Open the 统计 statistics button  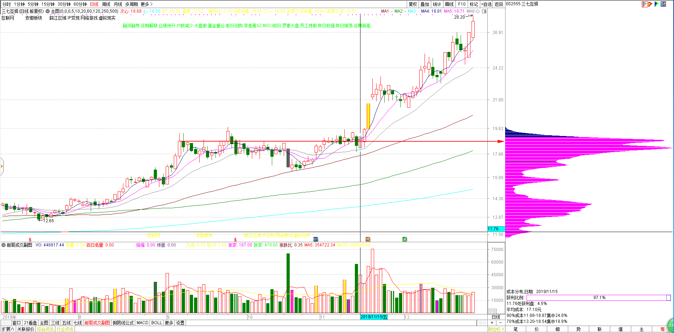437,4
